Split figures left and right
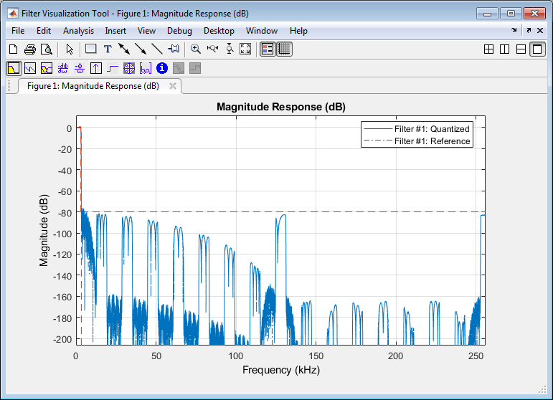 click(x=505, y=49)
